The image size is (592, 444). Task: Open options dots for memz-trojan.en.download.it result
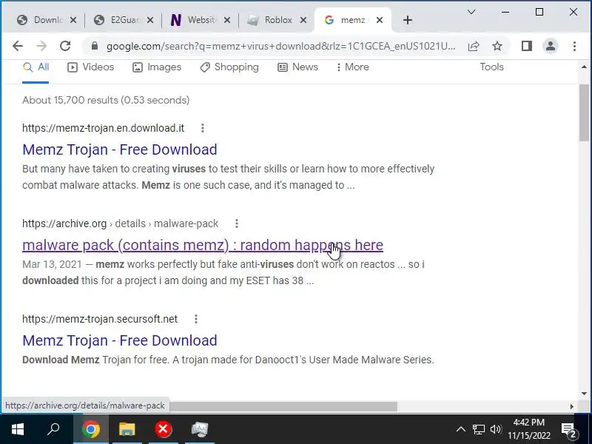click(203, 128)
